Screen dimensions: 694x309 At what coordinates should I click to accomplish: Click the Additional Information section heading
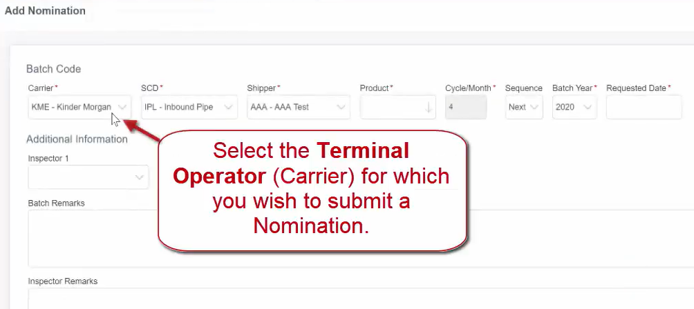coord(77,139)
